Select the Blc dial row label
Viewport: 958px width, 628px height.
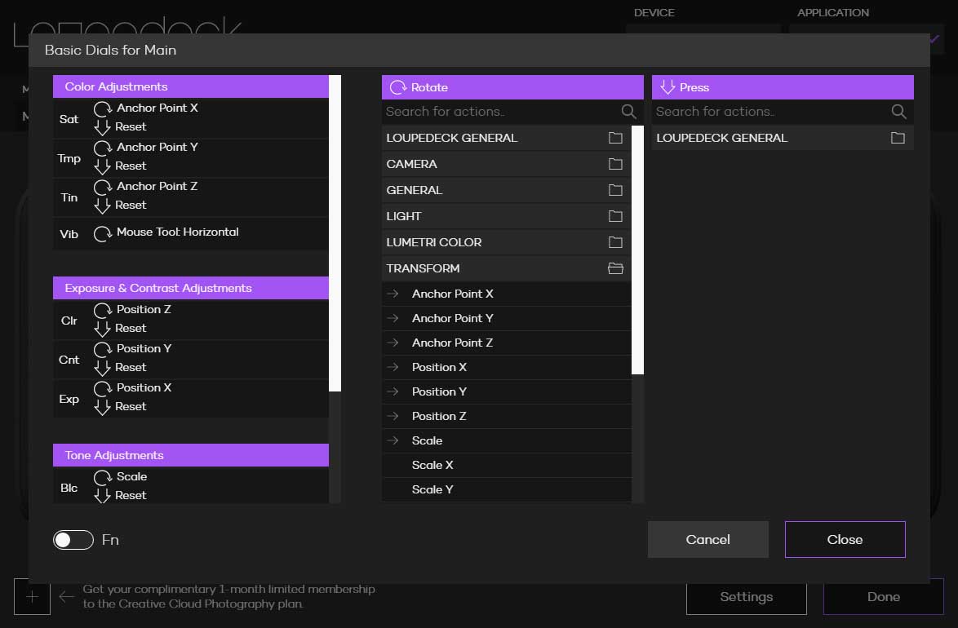(69, 488)
